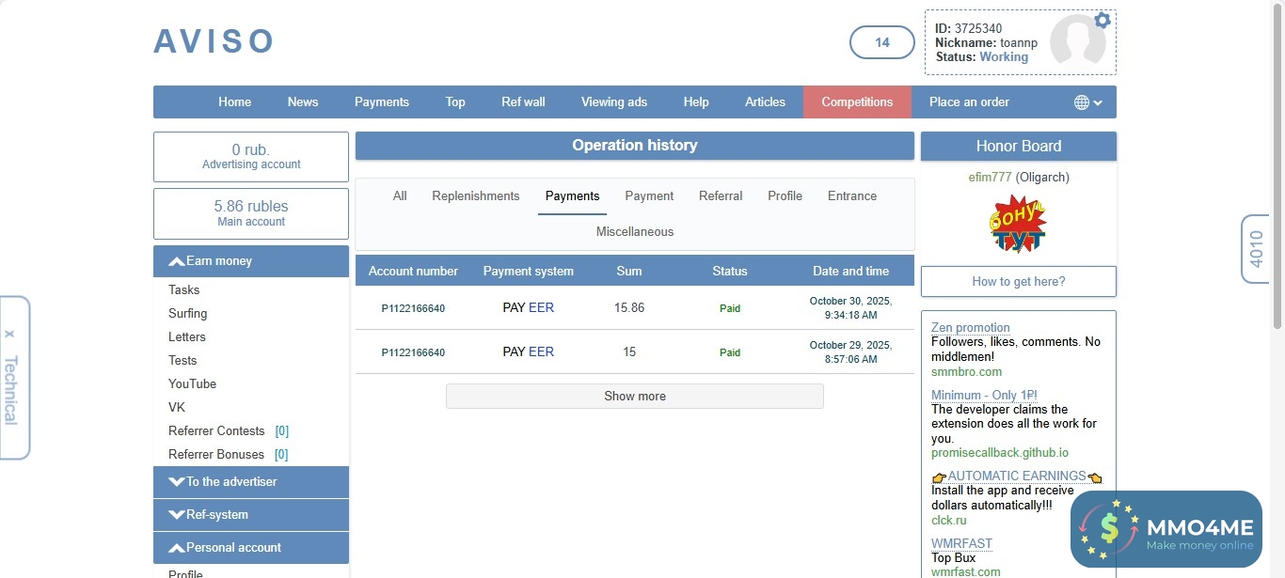Open Letters in the sidebar
The height and width of the screenshot is (578, 1285).
coord(187,337)
